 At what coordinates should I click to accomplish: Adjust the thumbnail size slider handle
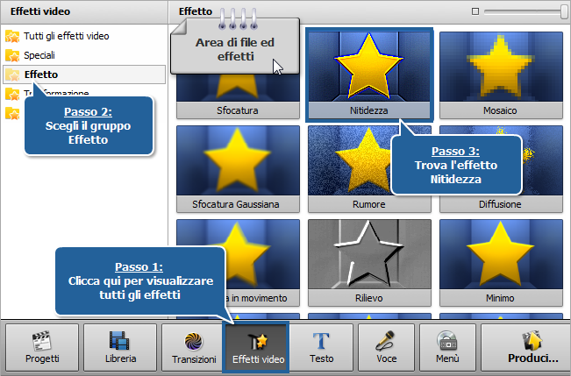tap(564, 11)
